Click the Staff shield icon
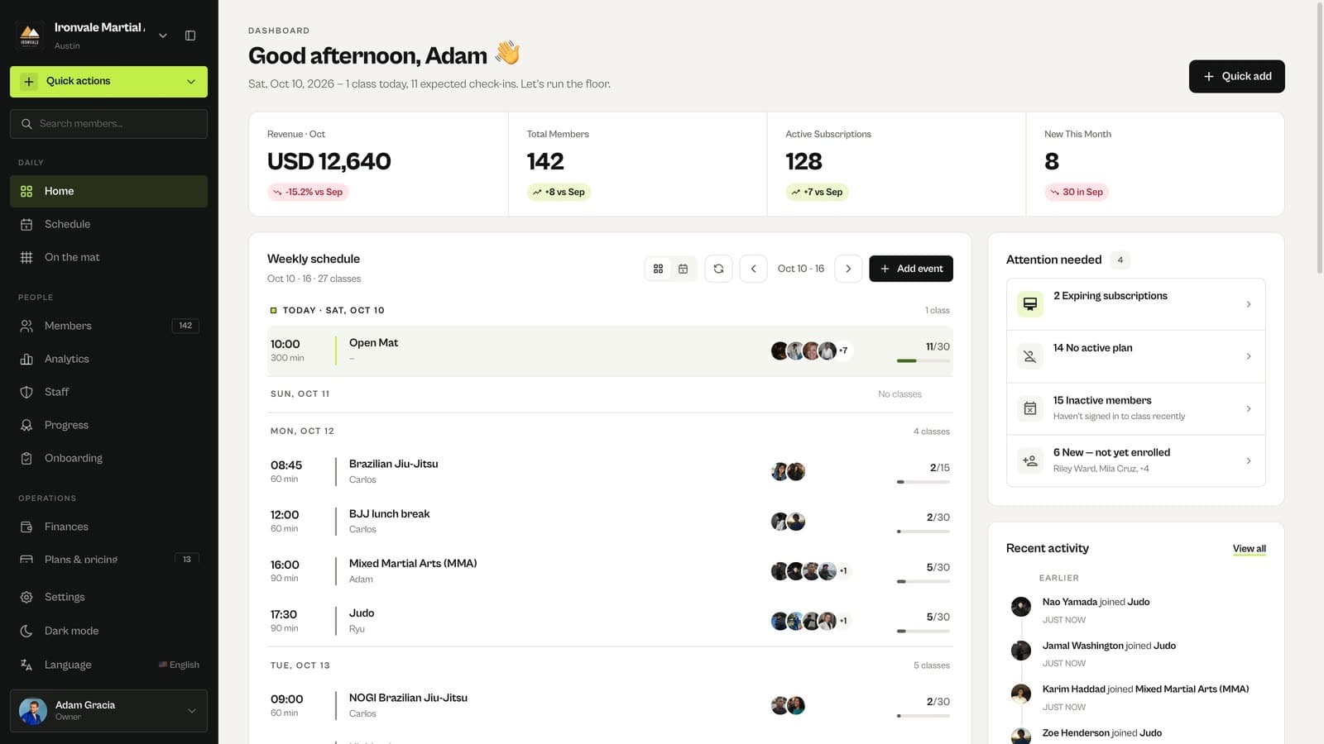 click(x=26, y=392)
